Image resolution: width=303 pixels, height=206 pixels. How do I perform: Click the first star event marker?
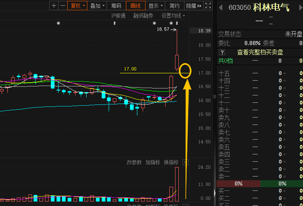(58, 23)
